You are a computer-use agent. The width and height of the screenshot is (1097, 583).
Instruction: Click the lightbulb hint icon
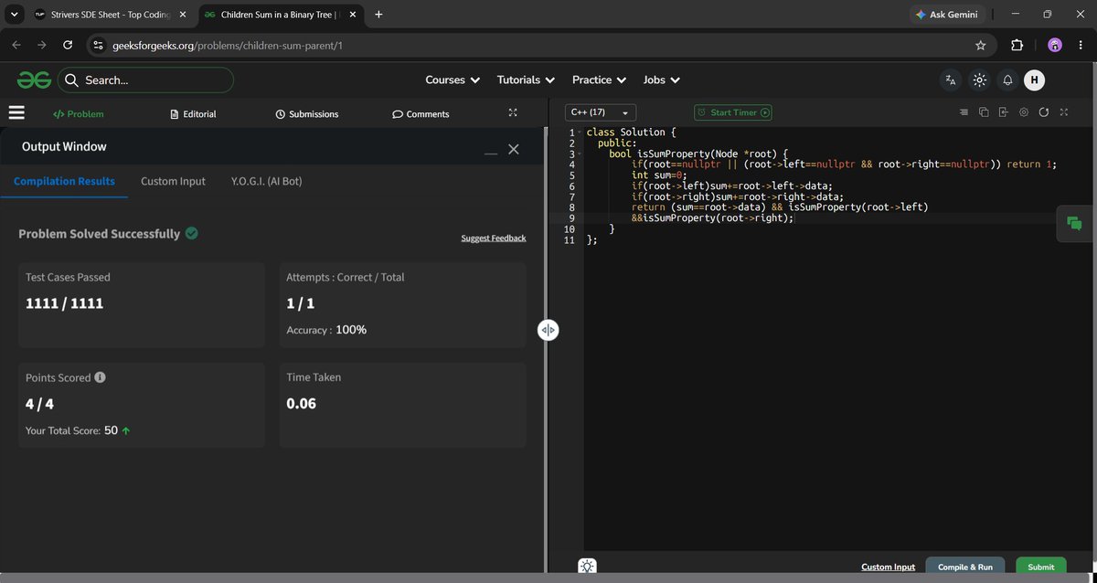(587, 567)
